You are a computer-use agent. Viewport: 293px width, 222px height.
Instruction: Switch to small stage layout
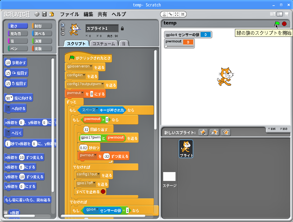click(273, 14)
